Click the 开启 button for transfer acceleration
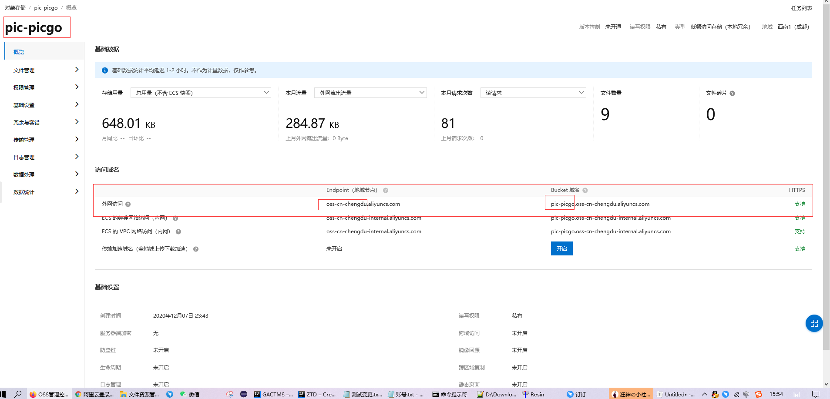Screen dimensions: 830x399 coord(561,248)
